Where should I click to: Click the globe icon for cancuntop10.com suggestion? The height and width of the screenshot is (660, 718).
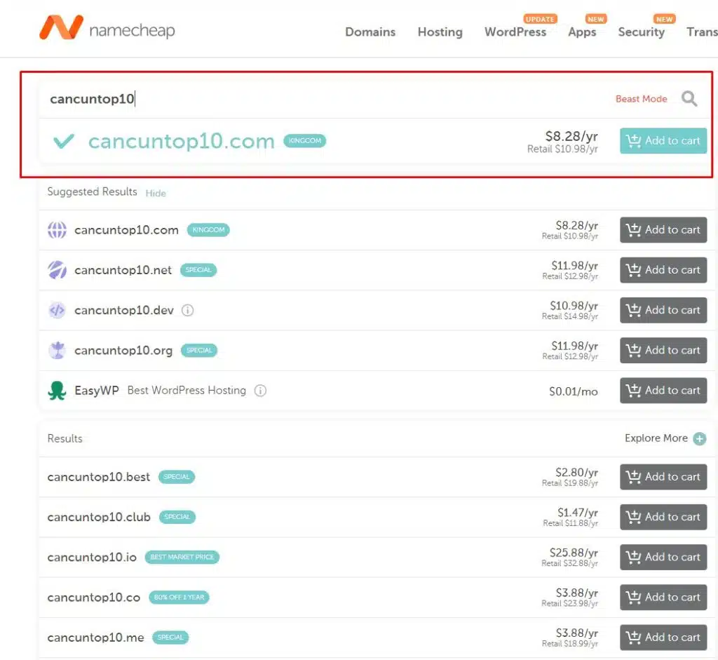(x=57, y=230)
